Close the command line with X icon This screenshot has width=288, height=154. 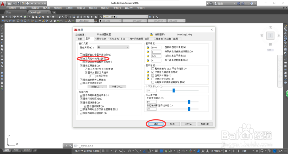(x=67, y=146)
